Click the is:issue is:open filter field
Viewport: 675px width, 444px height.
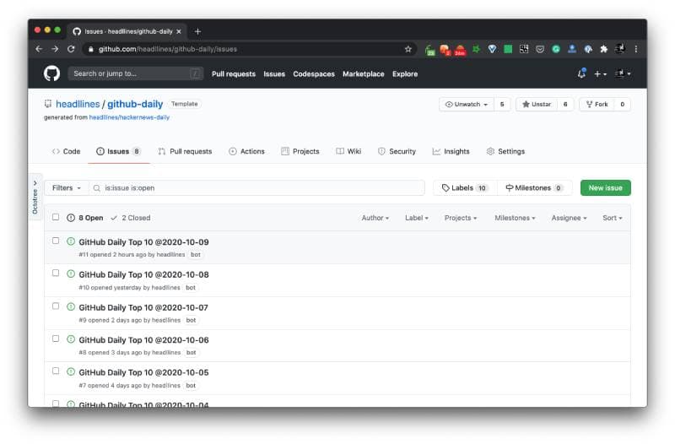point(257,187)
